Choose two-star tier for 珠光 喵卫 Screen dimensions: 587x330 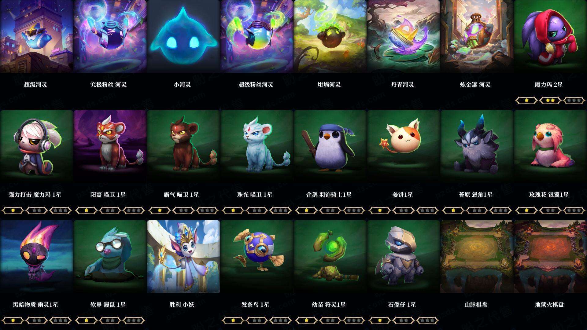pos(257,210)
